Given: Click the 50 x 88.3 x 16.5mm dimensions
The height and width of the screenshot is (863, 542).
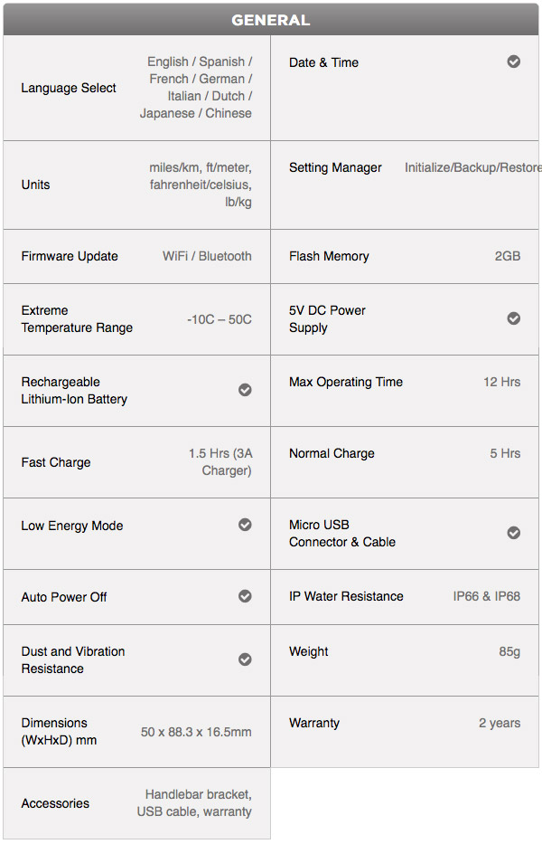Looking at the screenshot, I should (196, 732).
